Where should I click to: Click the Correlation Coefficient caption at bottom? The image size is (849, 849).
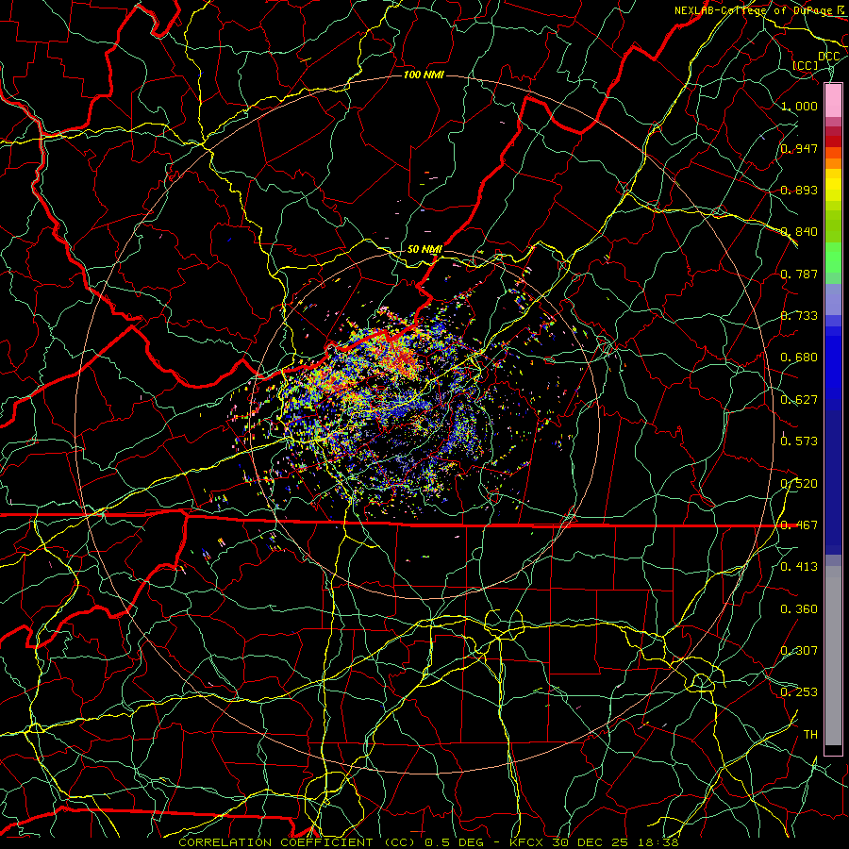point(428,842)
